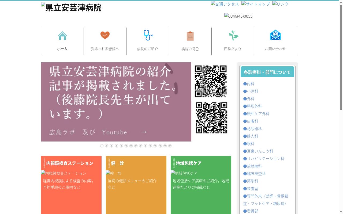Open the 緩和ケア外科 department link
343x214 pixels.
pyautogui.click(x=256, y=114)
